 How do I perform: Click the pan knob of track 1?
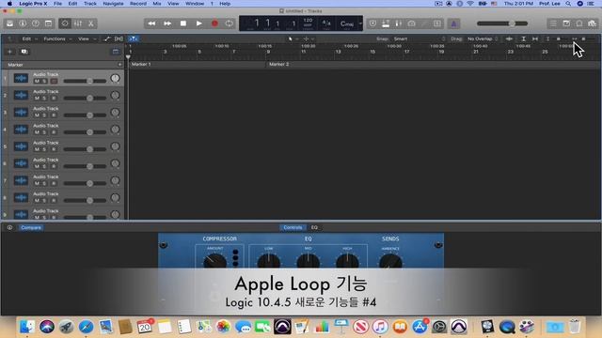[x=115, y=78]
